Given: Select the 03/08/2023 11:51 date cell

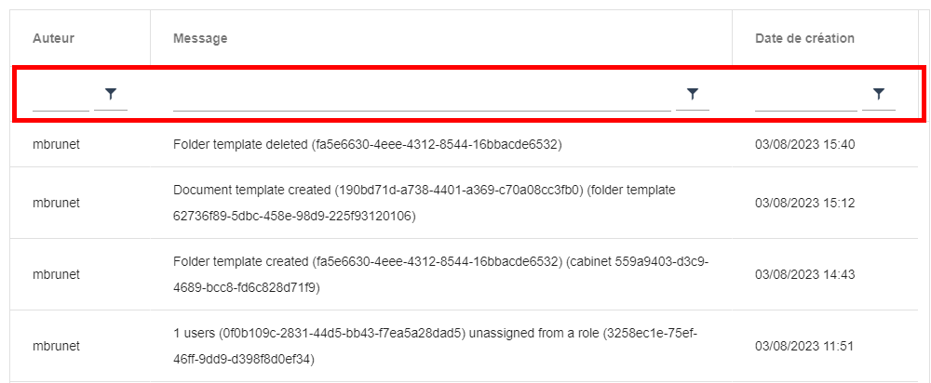Looking at the screenshot, I should tap(804, 346).
